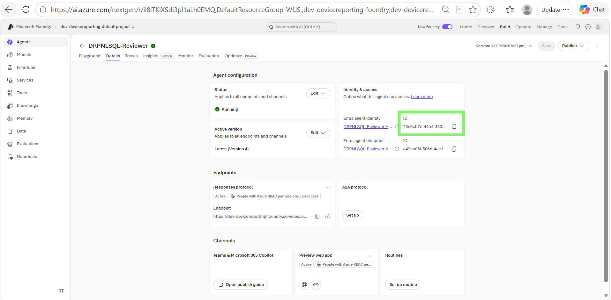The width and height of the screenshot is (611, 300).
Task: Switch to the Playground tab
Action: (x=89, y=56)
